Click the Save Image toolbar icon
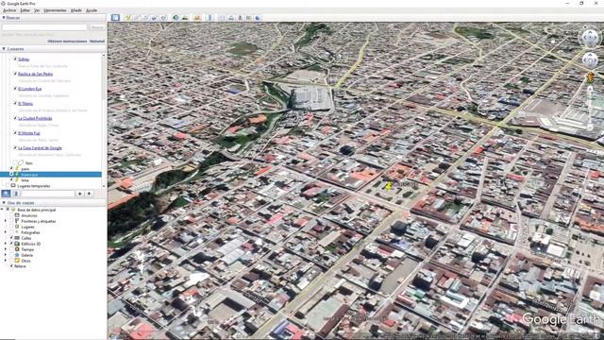Image resolution: width=604 pixels, height=340 pixels. pos(240,18)
